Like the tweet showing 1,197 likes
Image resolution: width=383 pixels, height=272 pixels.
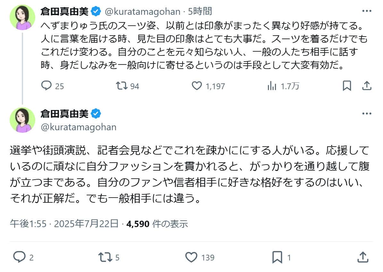197,86
